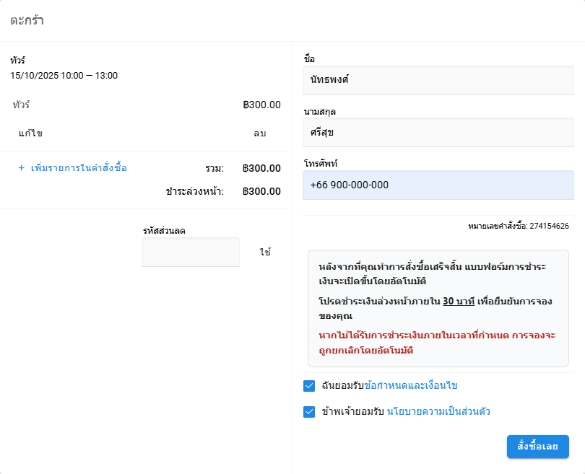Click the order number 274154626
The height and width of the screenshot is (474, 585).
pyautogui.click(x=549, y=226)
